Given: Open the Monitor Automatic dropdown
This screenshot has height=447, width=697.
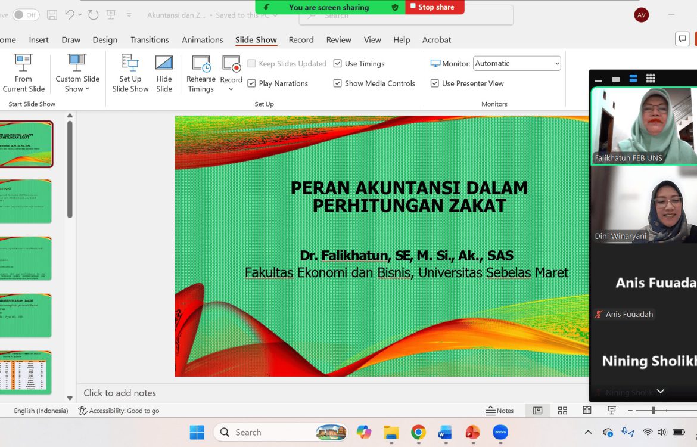Looking at the screenshot, I should 517,63.
